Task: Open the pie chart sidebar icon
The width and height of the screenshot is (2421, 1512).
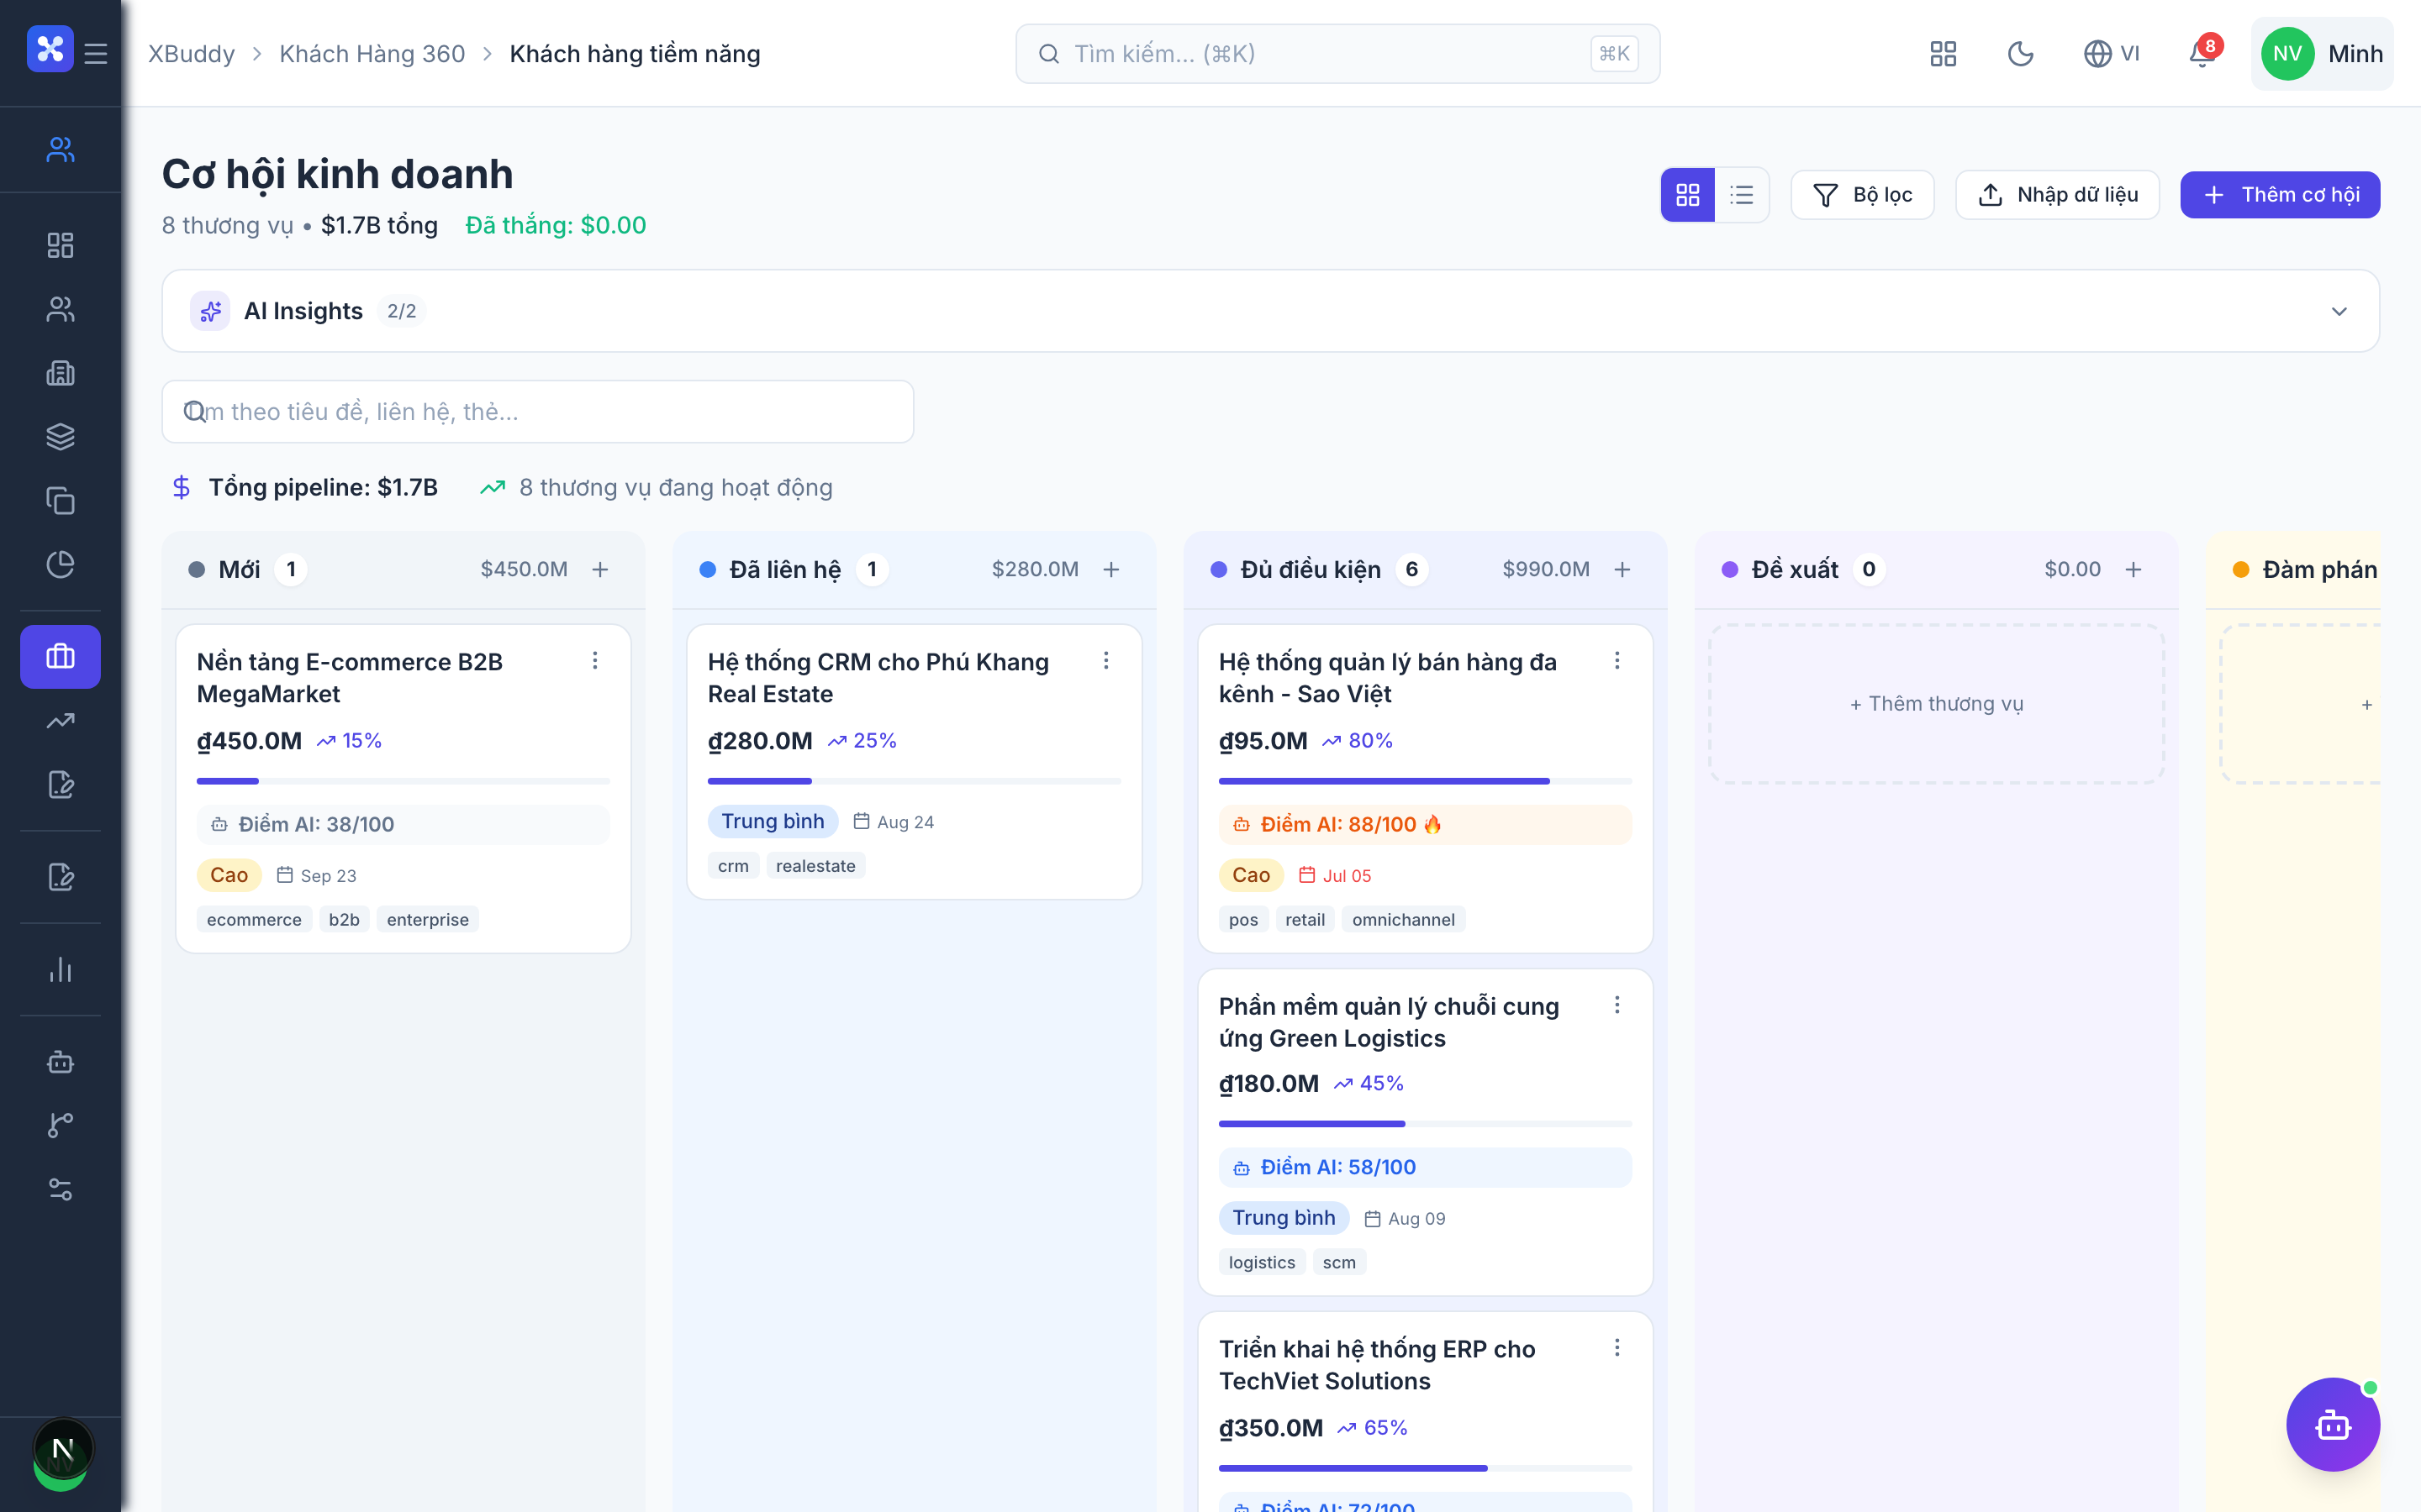Action: tap(60, 564)
